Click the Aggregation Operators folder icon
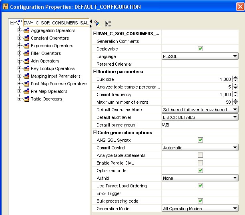Screen dimensions: 245x215 [x=26, y=30]
